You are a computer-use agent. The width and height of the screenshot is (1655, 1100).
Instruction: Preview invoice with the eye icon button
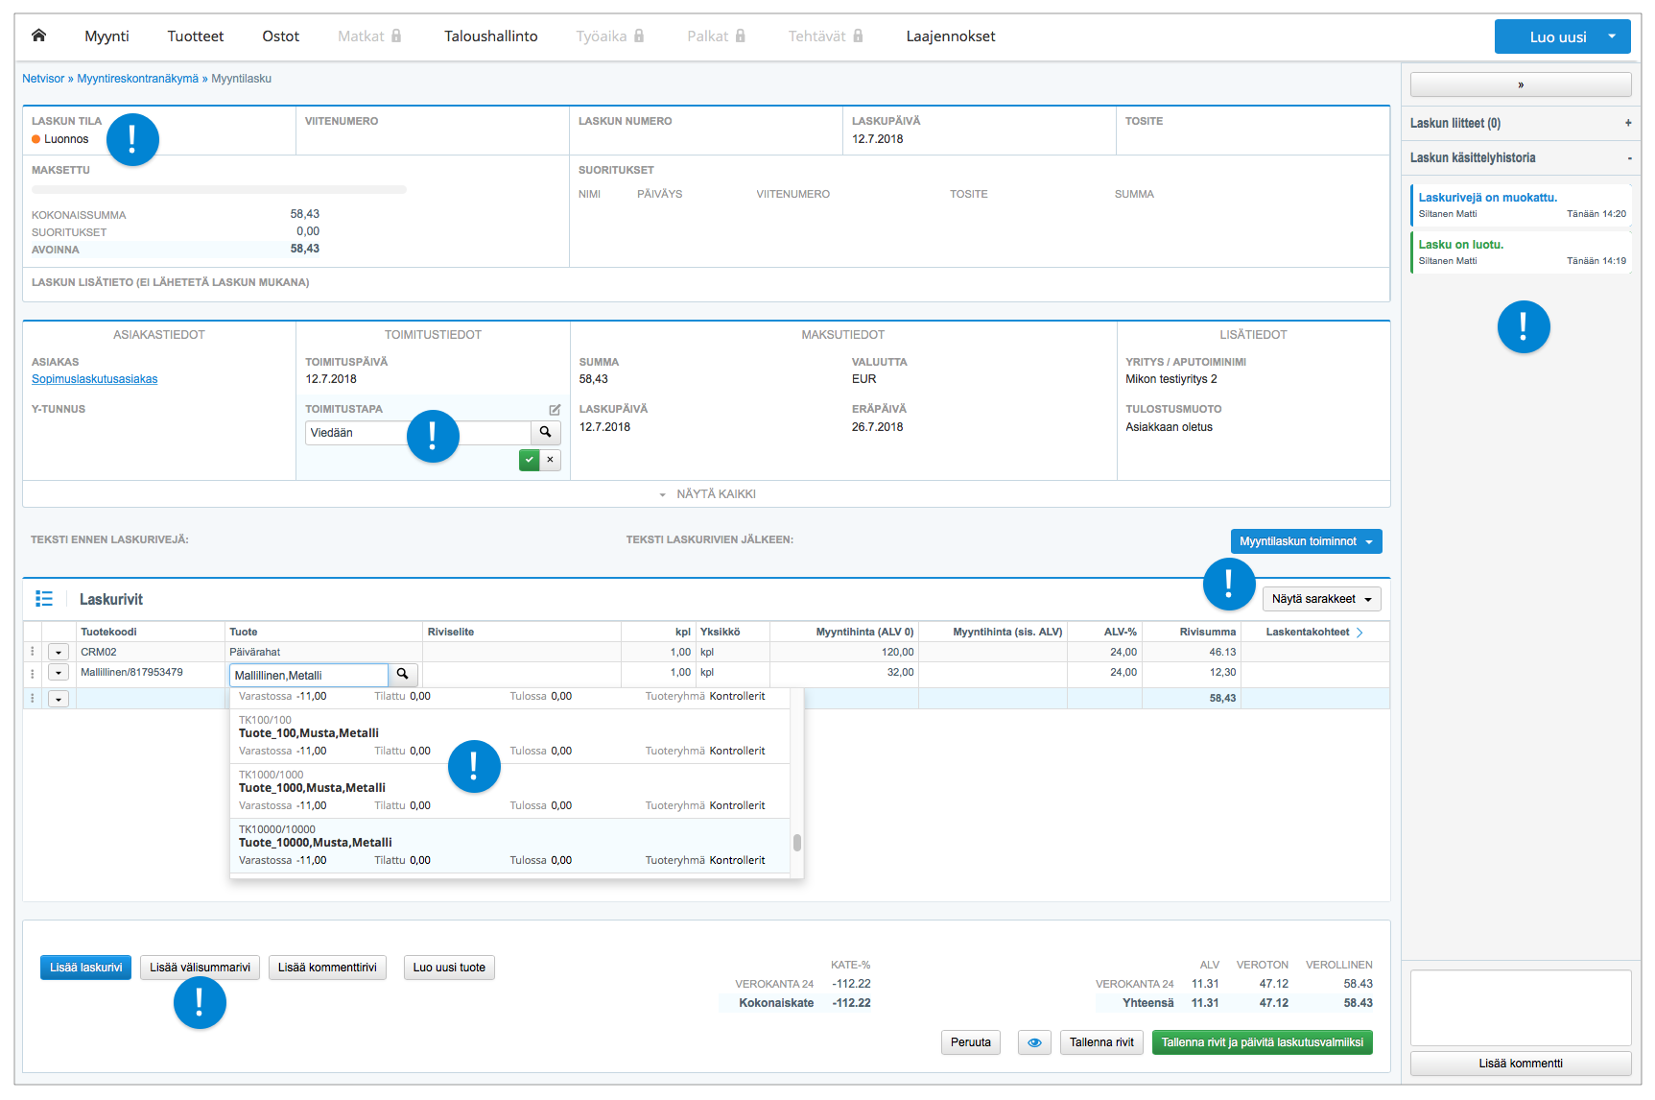(1034, 1042)
